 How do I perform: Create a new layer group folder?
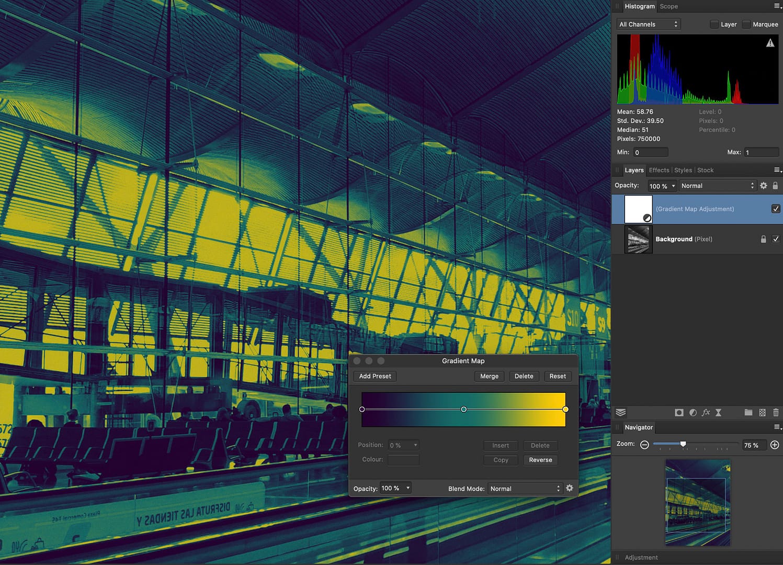click(748, 412)
